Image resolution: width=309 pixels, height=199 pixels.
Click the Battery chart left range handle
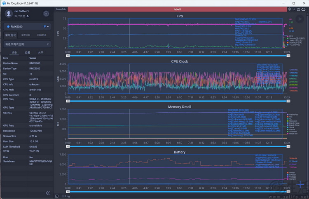(x=68, y=192)
